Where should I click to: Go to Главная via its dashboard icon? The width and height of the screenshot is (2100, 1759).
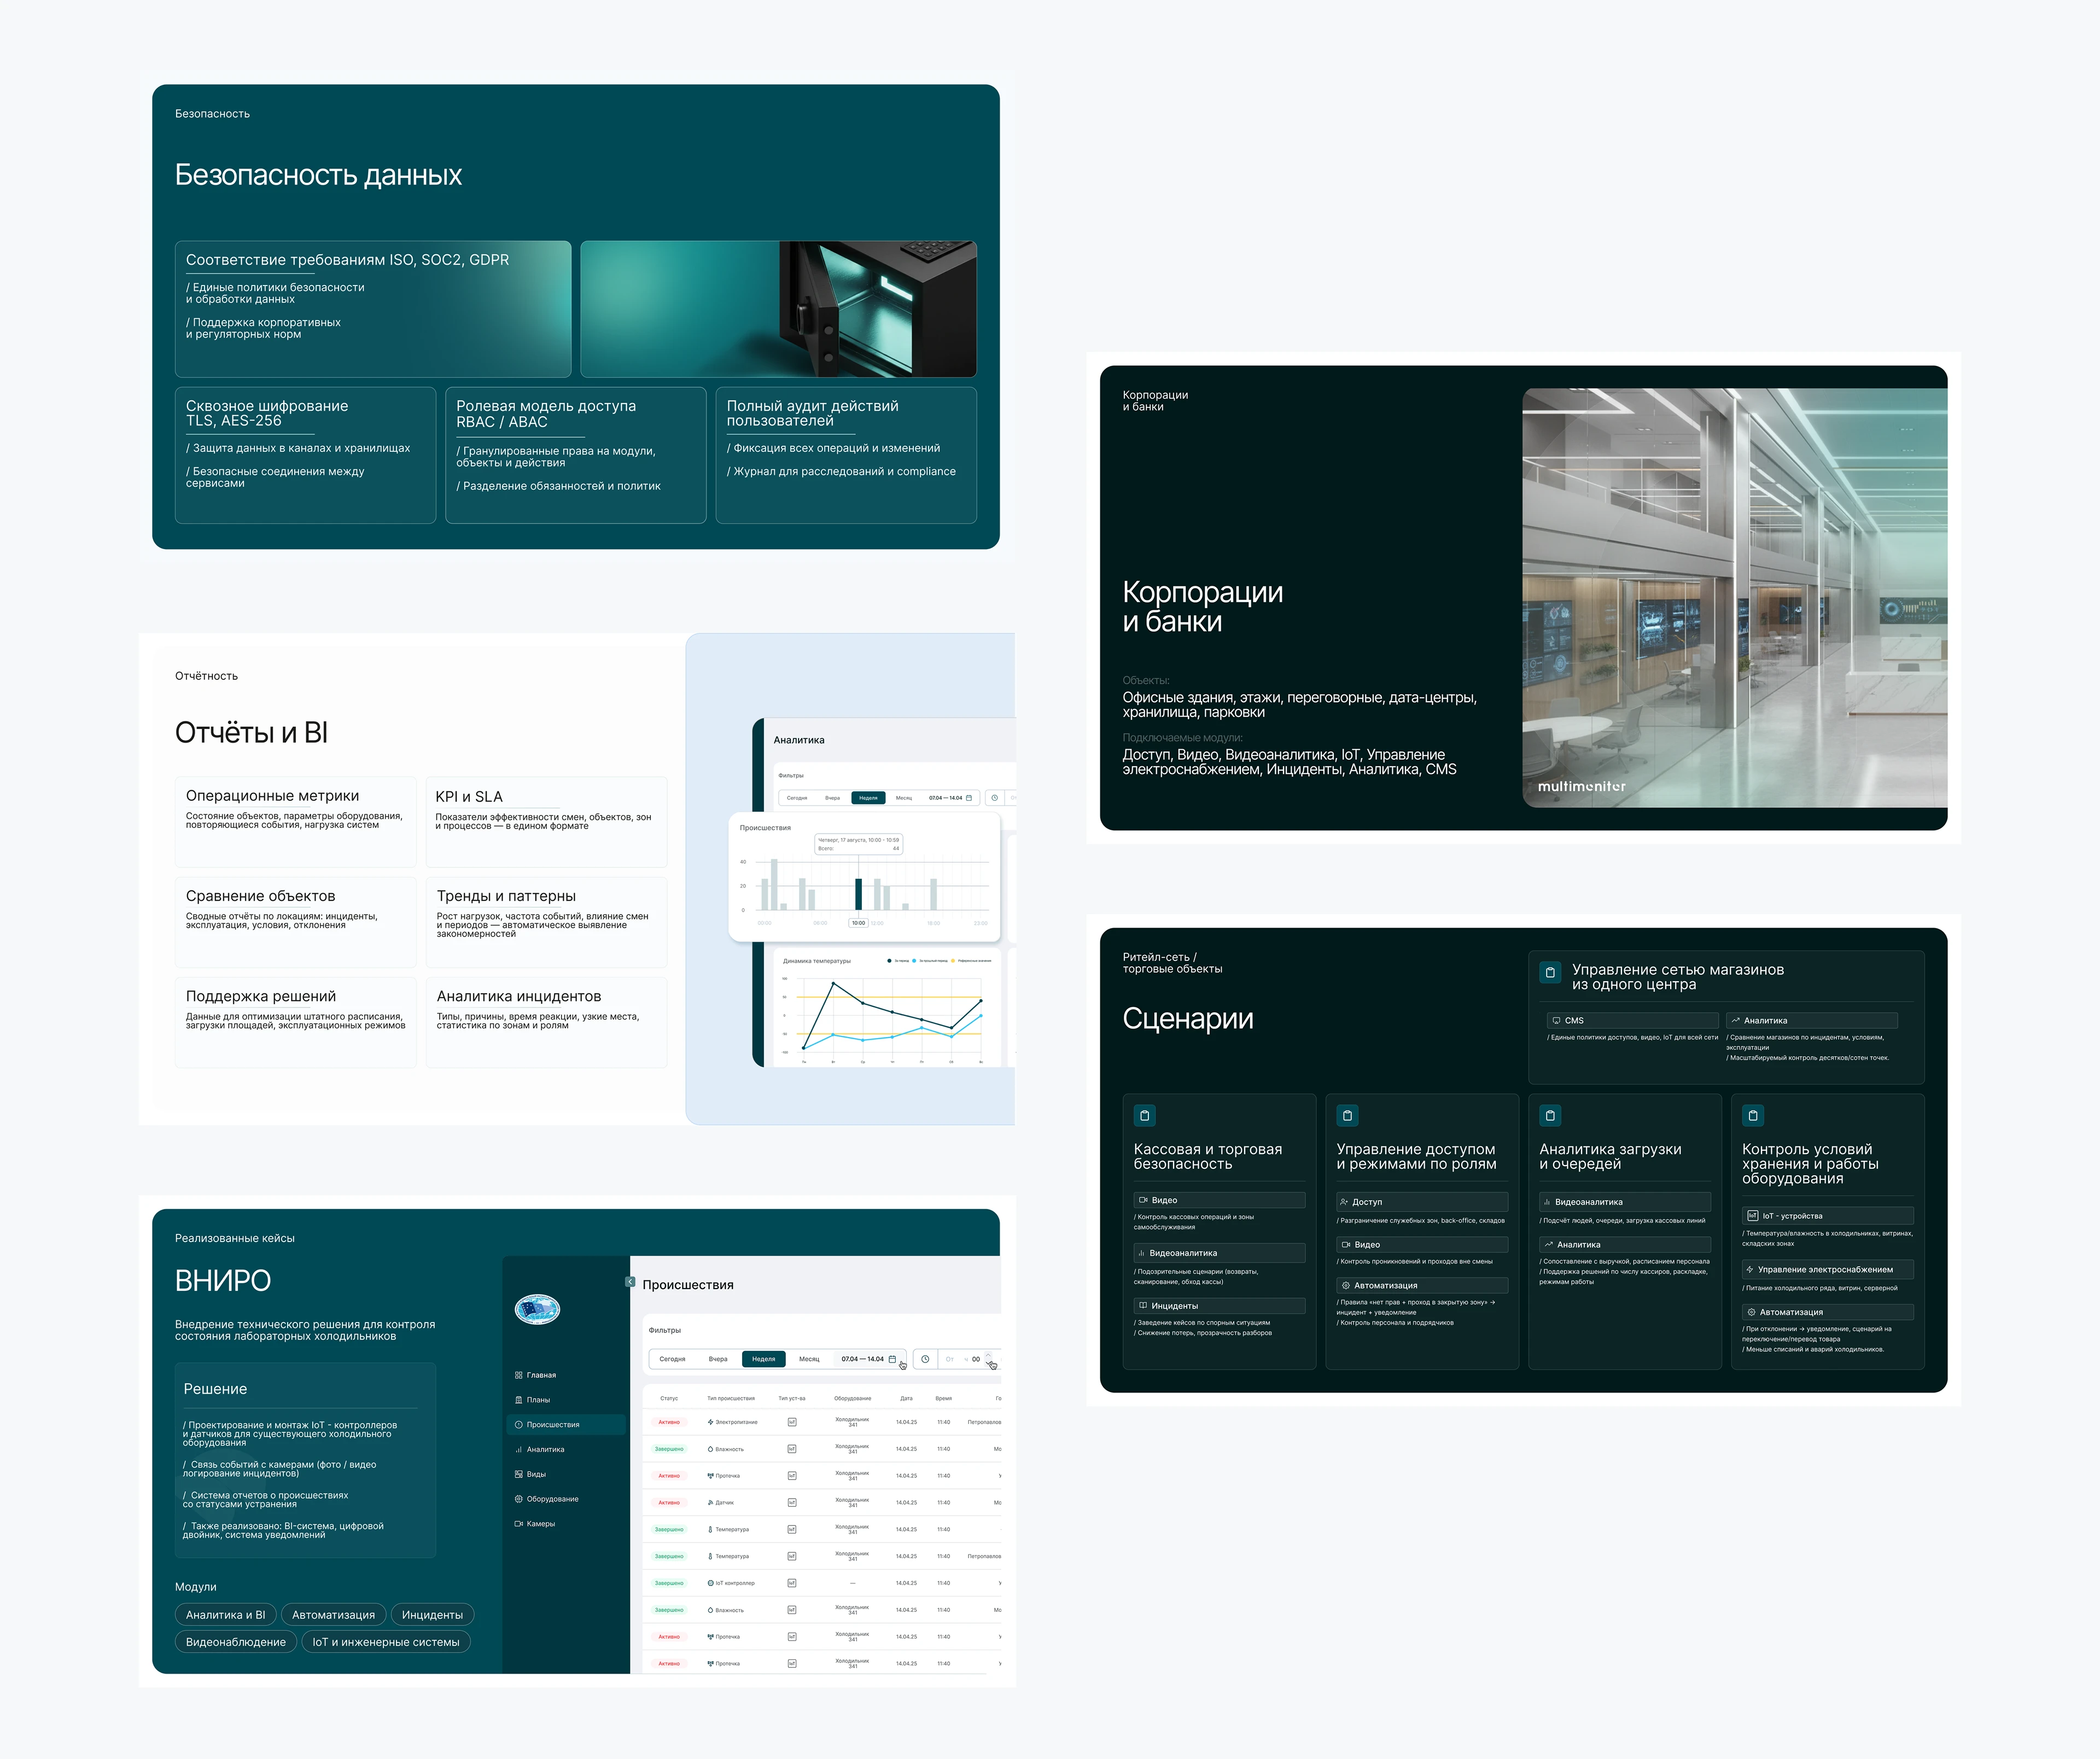click(x=518, y=1375)
